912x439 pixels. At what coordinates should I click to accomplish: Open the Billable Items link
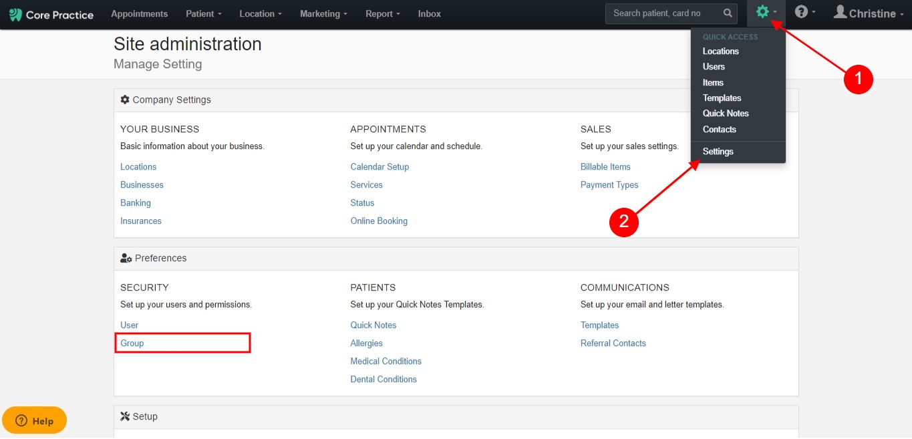click(x=605, y=167)
